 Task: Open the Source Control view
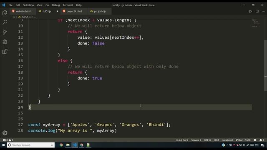5,32
